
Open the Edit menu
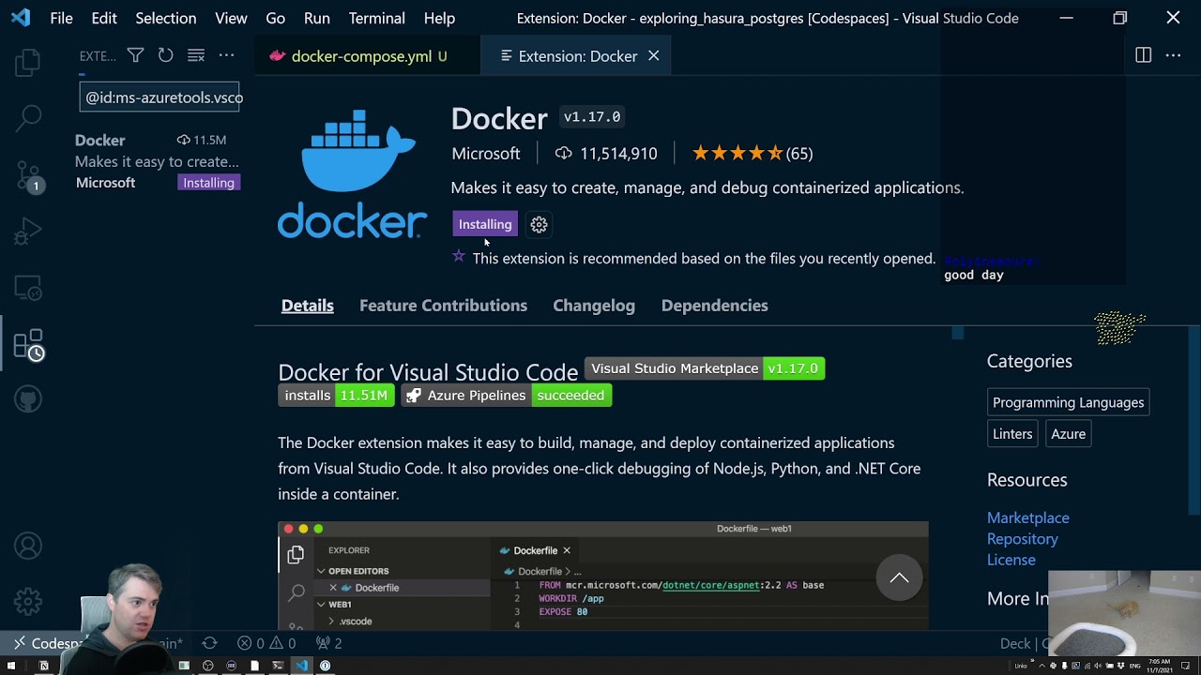[104, 18]
